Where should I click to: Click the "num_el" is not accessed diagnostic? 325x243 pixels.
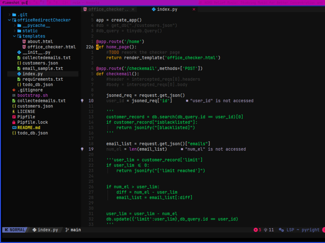[x=215, y=149]
